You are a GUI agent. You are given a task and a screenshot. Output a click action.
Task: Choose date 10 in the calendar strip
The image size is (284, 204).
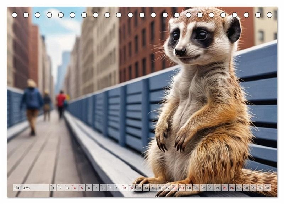pos(118,188)
